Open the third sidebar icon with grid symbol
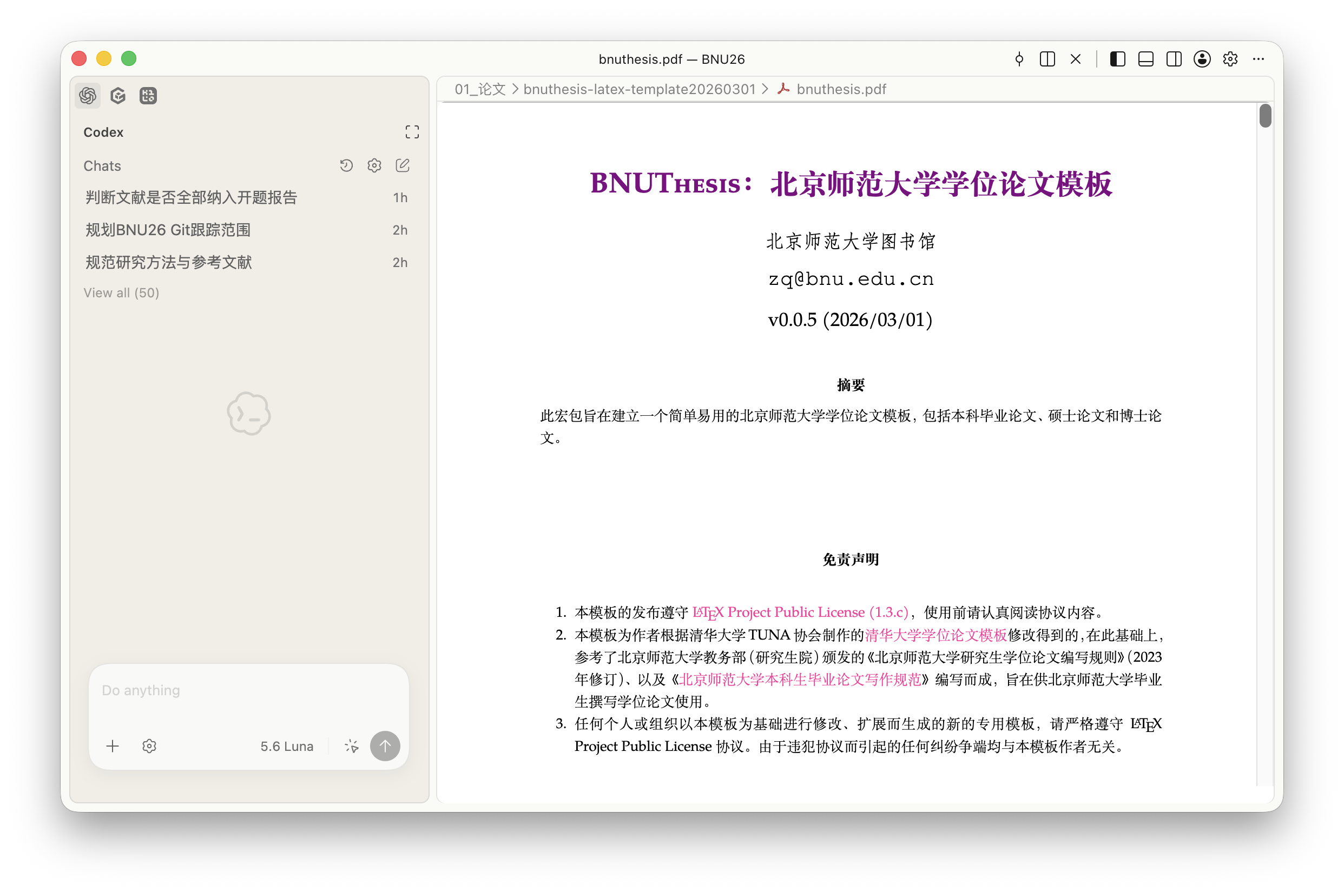Viewport: 1344px width, 892px height. click(148, 96)
